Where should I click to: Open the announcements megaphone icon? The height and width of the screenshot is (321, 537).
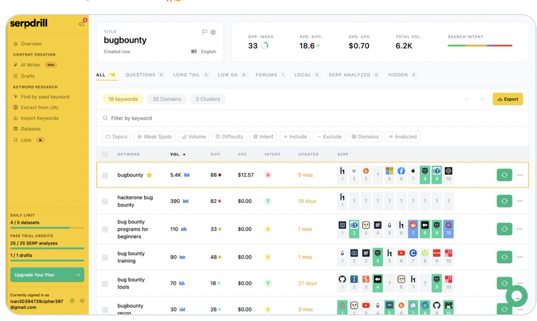82,23
